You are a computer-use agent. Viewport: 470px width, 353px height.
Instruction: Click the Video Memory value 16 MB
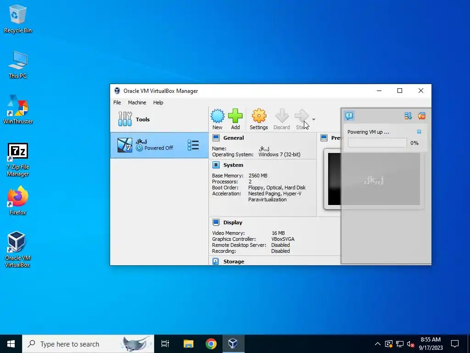point(278,233)
